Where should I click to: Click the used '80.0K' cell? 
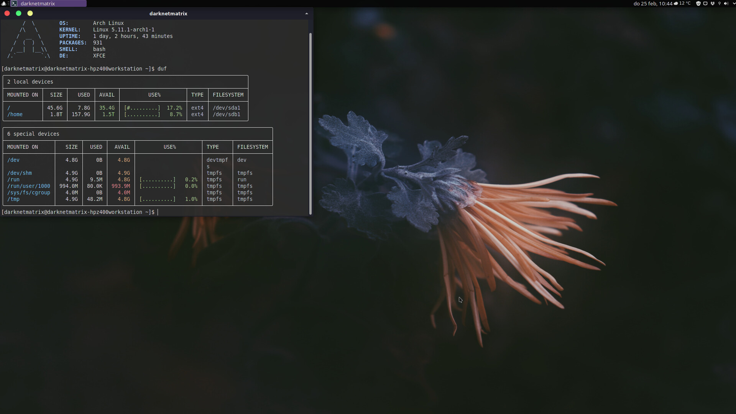(x=94, y=186)
